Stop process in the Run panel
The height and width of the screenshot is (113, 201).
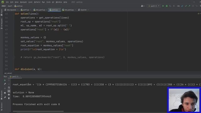pos(5,89)
